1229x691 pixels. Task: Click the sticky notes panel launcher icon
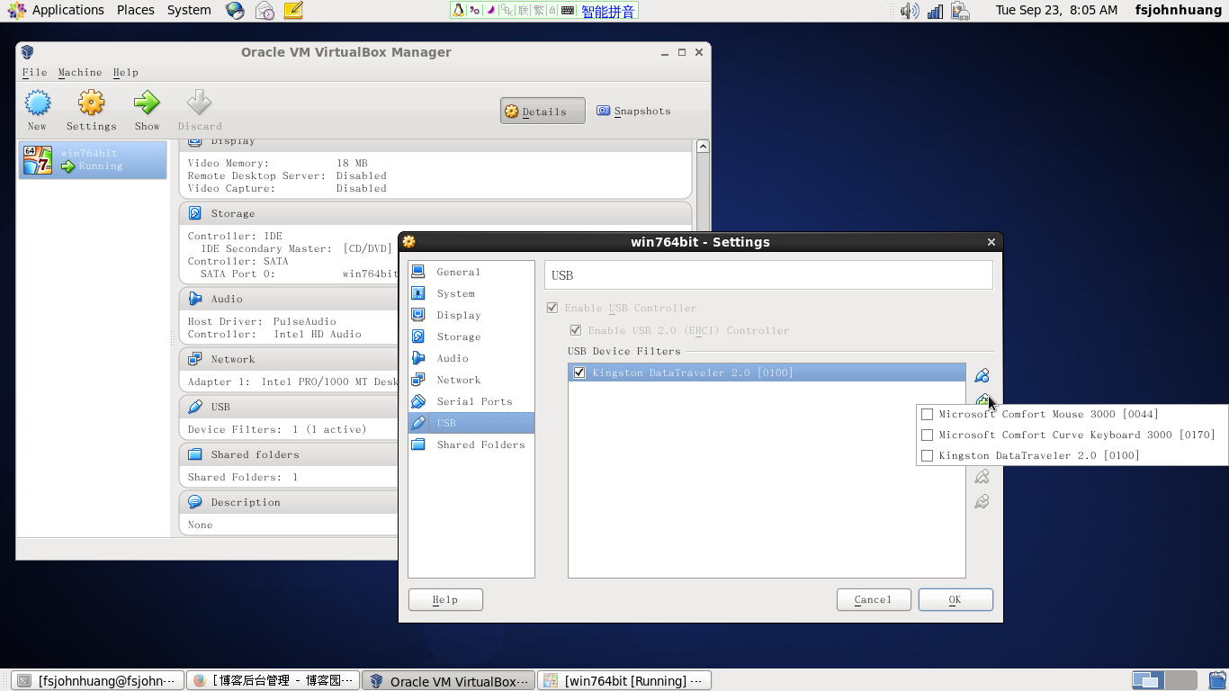pos(292,11)
